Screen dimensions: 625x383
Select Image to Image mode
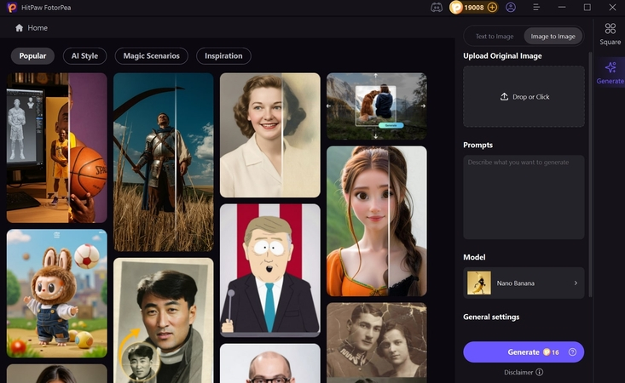coord(553,37)
